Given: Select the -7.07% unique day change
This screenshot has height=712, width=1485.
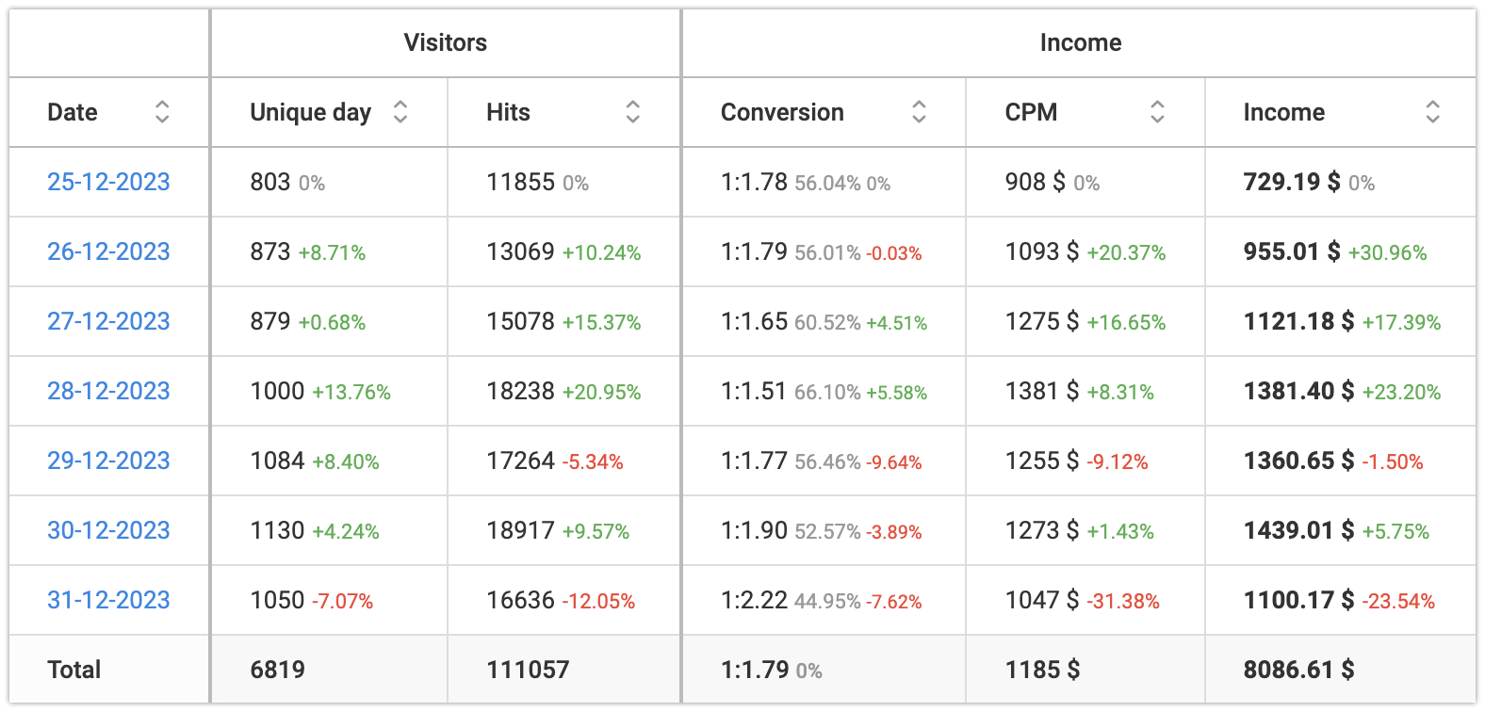Looking at the screenshot, I should tap(343, 601).
